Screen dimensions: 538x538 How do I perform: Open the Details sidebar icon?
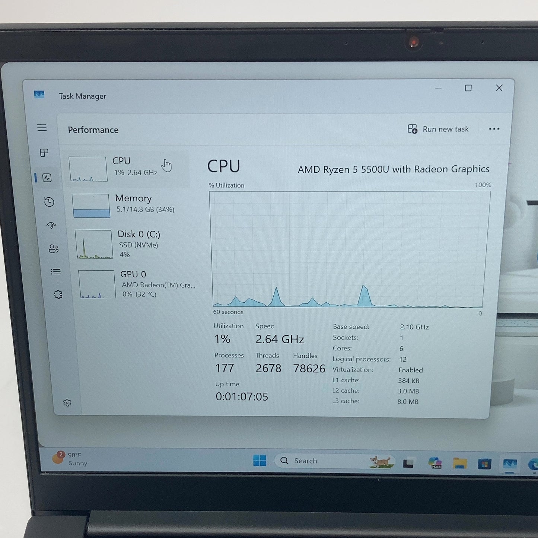click(x=55, y=272)
